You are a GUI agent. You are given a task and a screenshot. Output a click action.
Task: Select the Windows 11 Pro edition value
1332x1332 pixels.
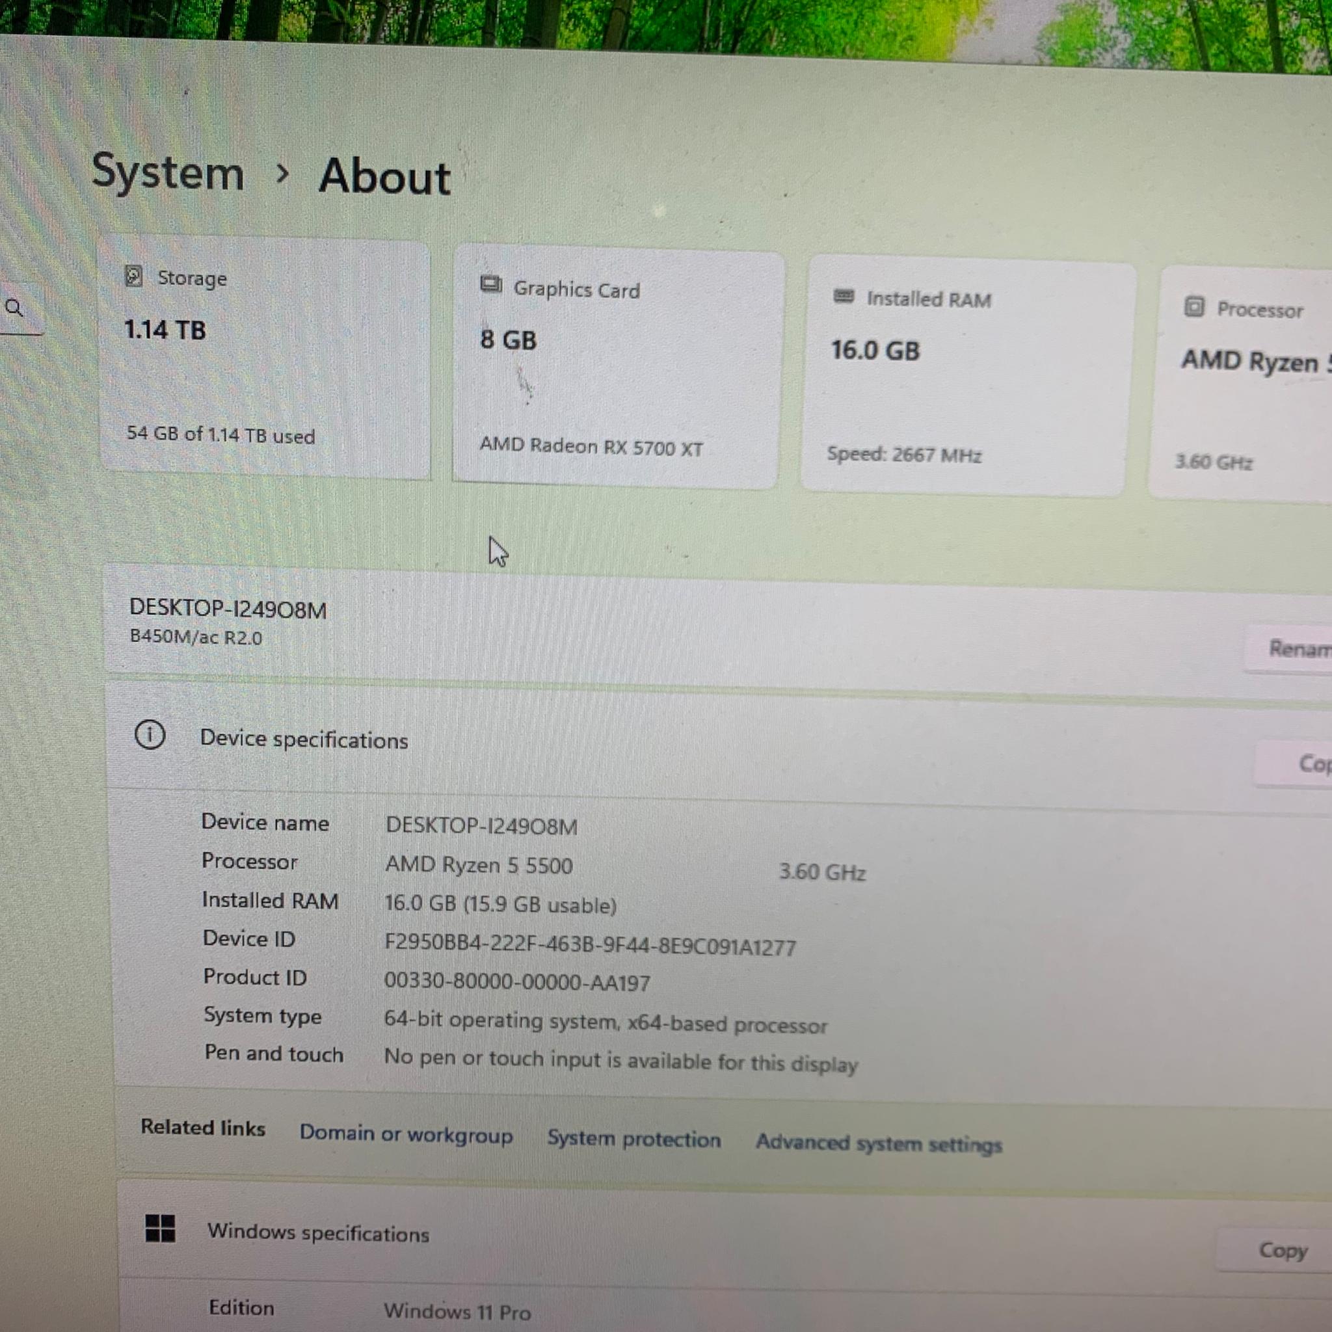pyautogui.click(x=457, y=1311)
